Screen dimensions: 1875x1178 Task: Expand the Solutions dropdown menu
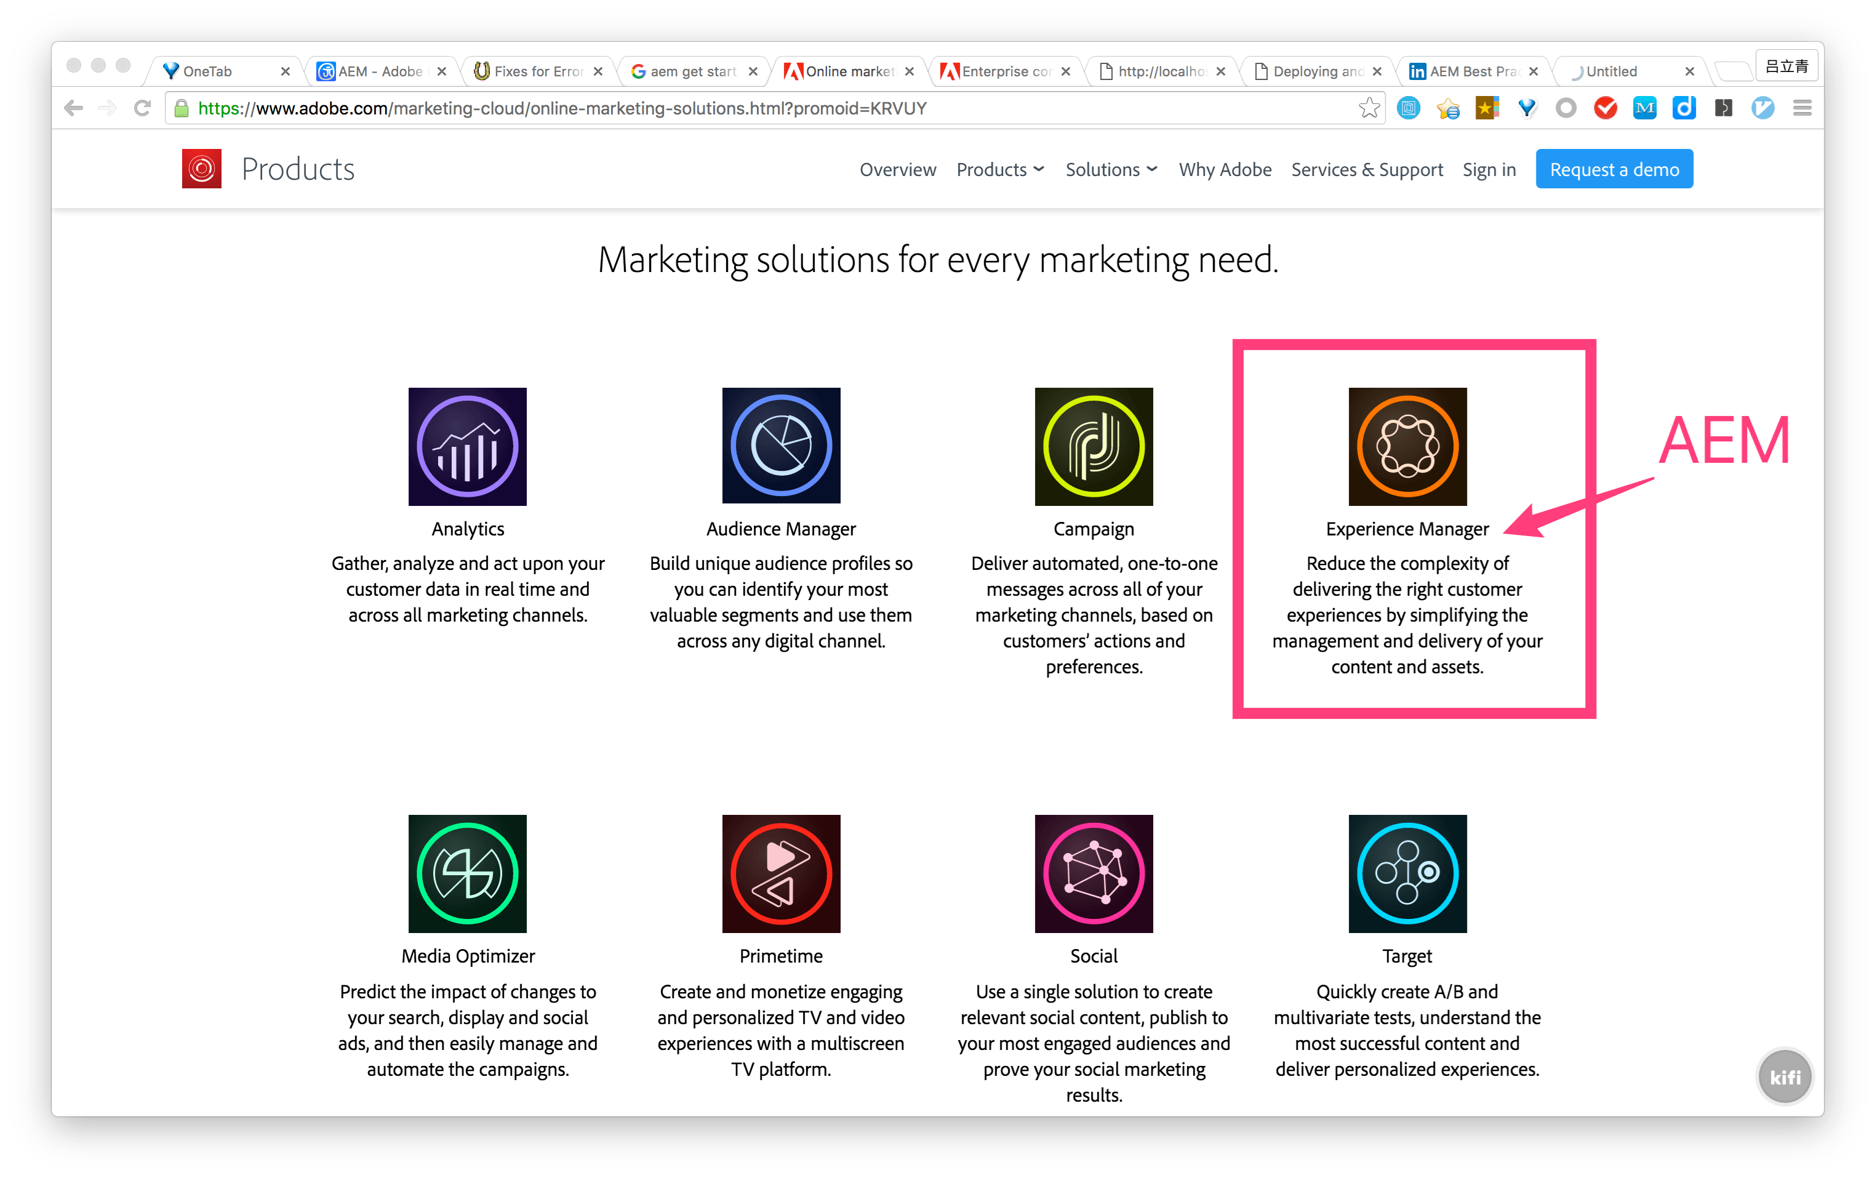1110,170
